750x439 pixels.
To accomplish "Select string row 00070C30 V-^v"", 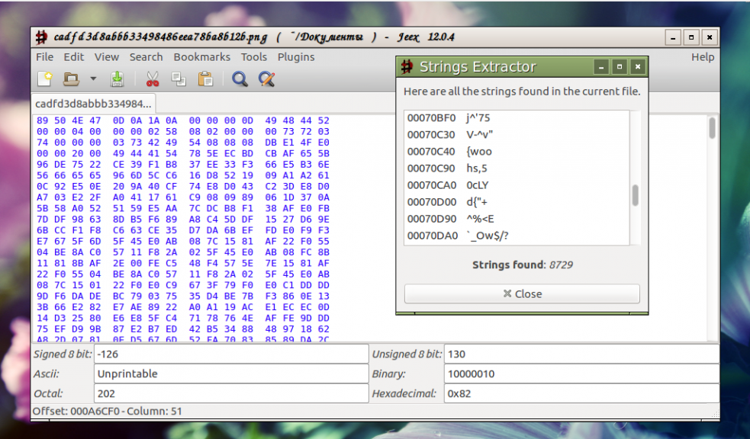I will [x=517, y=135].
